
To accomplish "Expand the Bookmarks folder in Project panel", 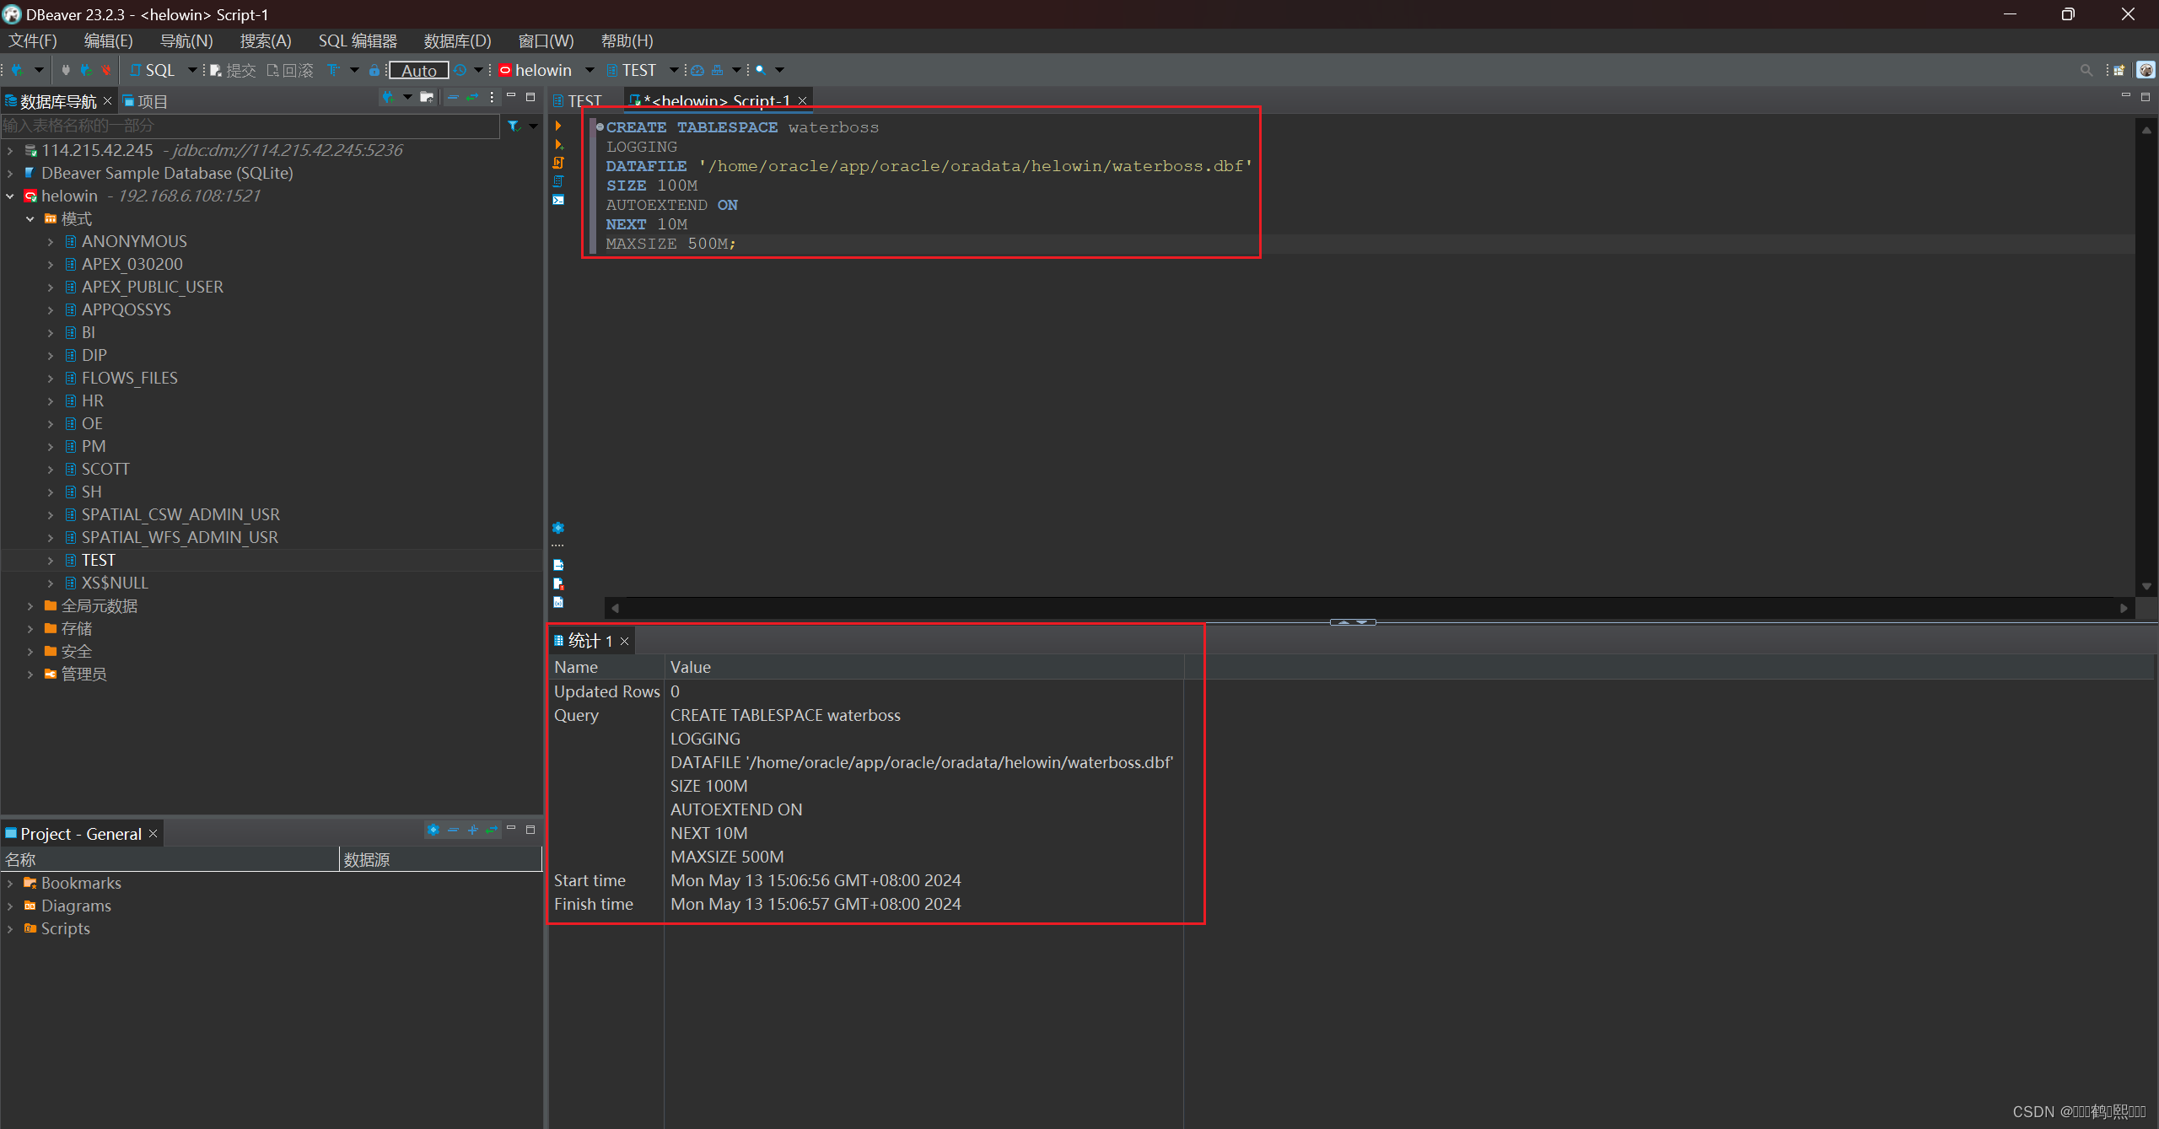I will point(10,884).
